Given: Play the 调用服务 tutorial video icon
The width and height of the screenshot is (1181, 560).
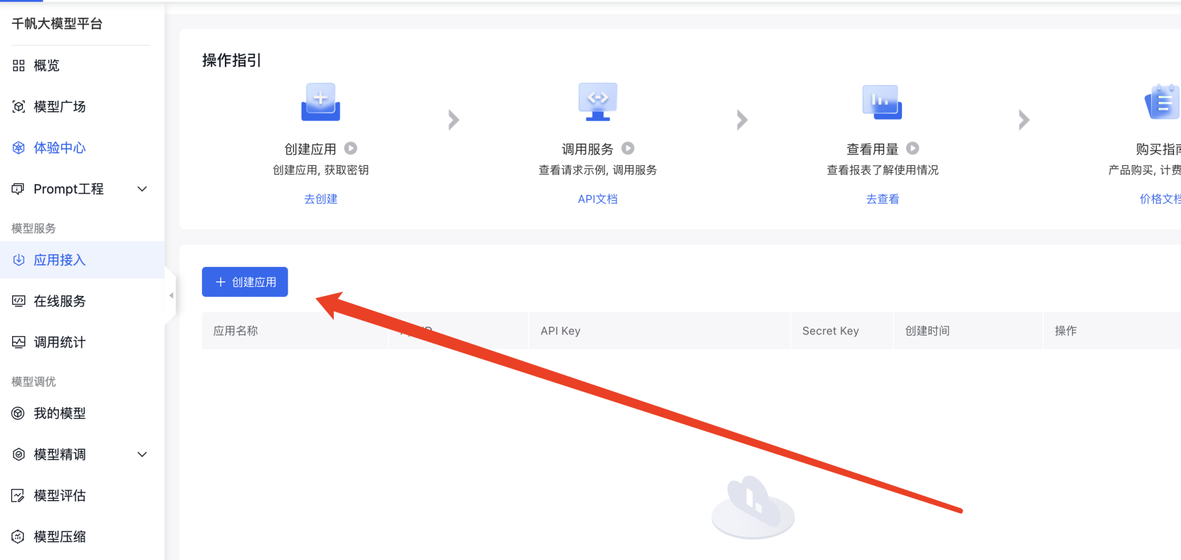Looking at the screenshot, I should [628, 149].
